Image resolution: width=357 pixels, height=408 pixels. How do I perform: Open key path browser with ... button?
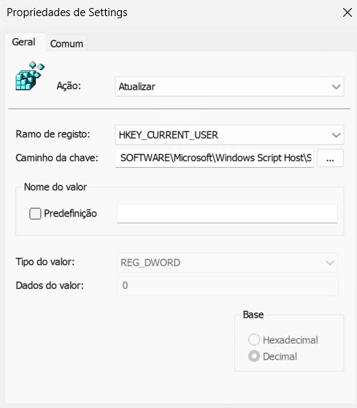click(x=330, y=158)
